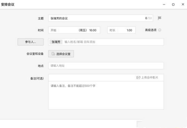187x128 pixels.
Task: Click the 安排会议 window title
Action: click(7, 5)
